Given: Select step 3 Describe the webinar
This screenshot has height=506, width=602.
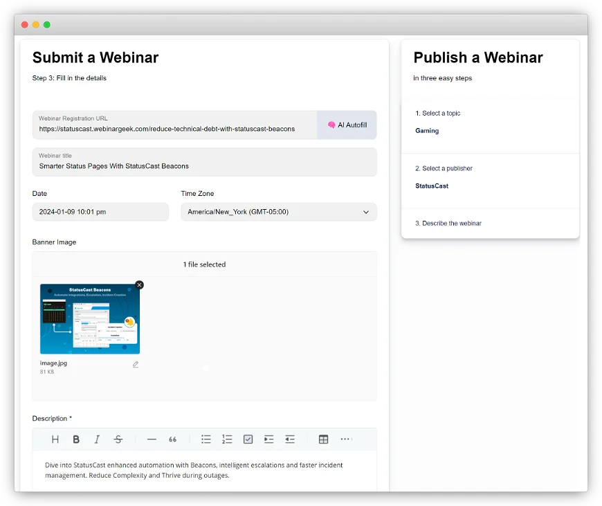Looking at the screenshot, I should pos(448,223).
